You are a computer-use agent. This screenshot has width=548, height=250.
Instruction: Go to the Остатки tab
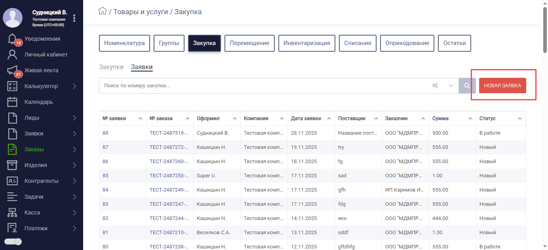pos(455,43)
